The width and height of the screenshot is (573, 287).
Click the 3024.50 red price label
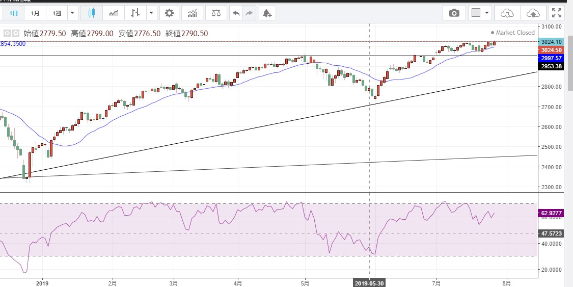[x=551, y=50]
